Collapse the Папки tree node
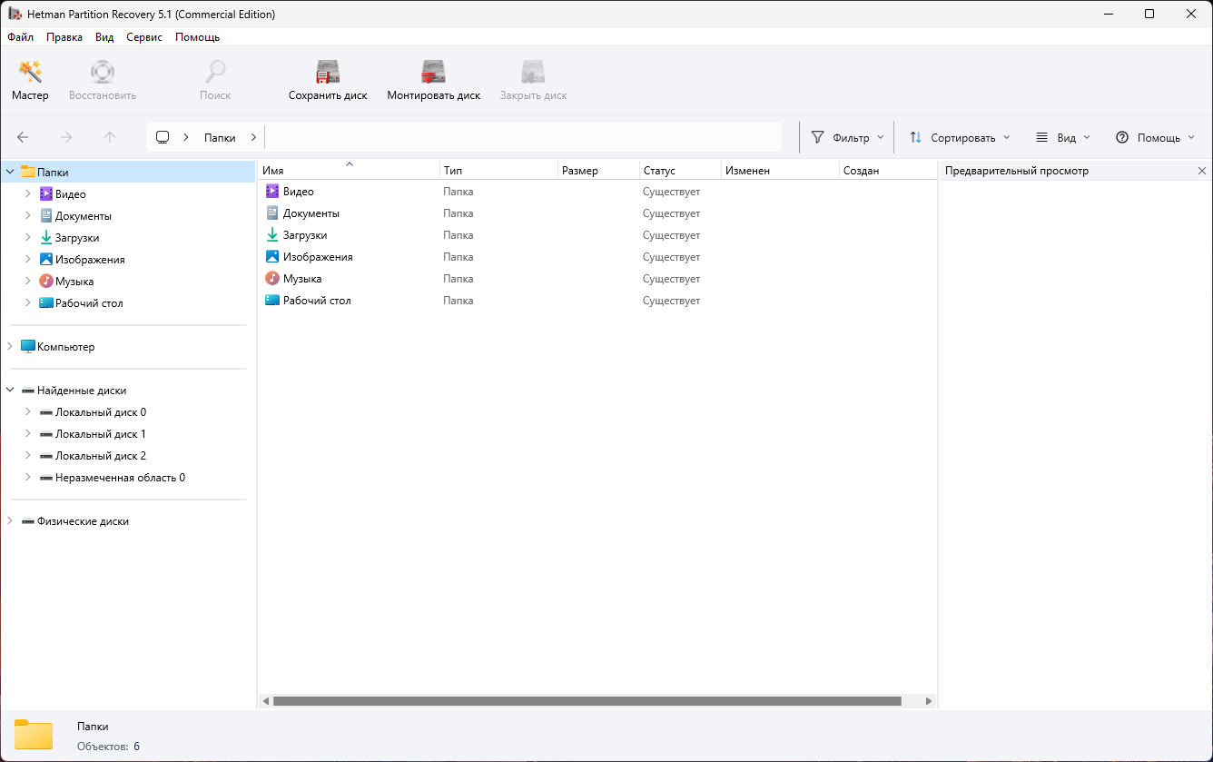 [10, 173]
